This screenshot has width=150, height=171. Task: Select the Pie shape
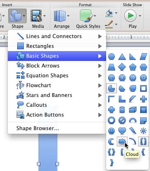(111, 88)
